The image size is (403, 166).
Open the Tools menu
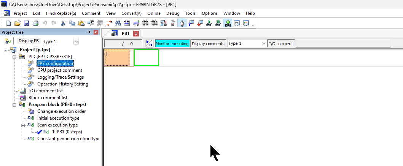pyautogui.click(x=190, y=13)
